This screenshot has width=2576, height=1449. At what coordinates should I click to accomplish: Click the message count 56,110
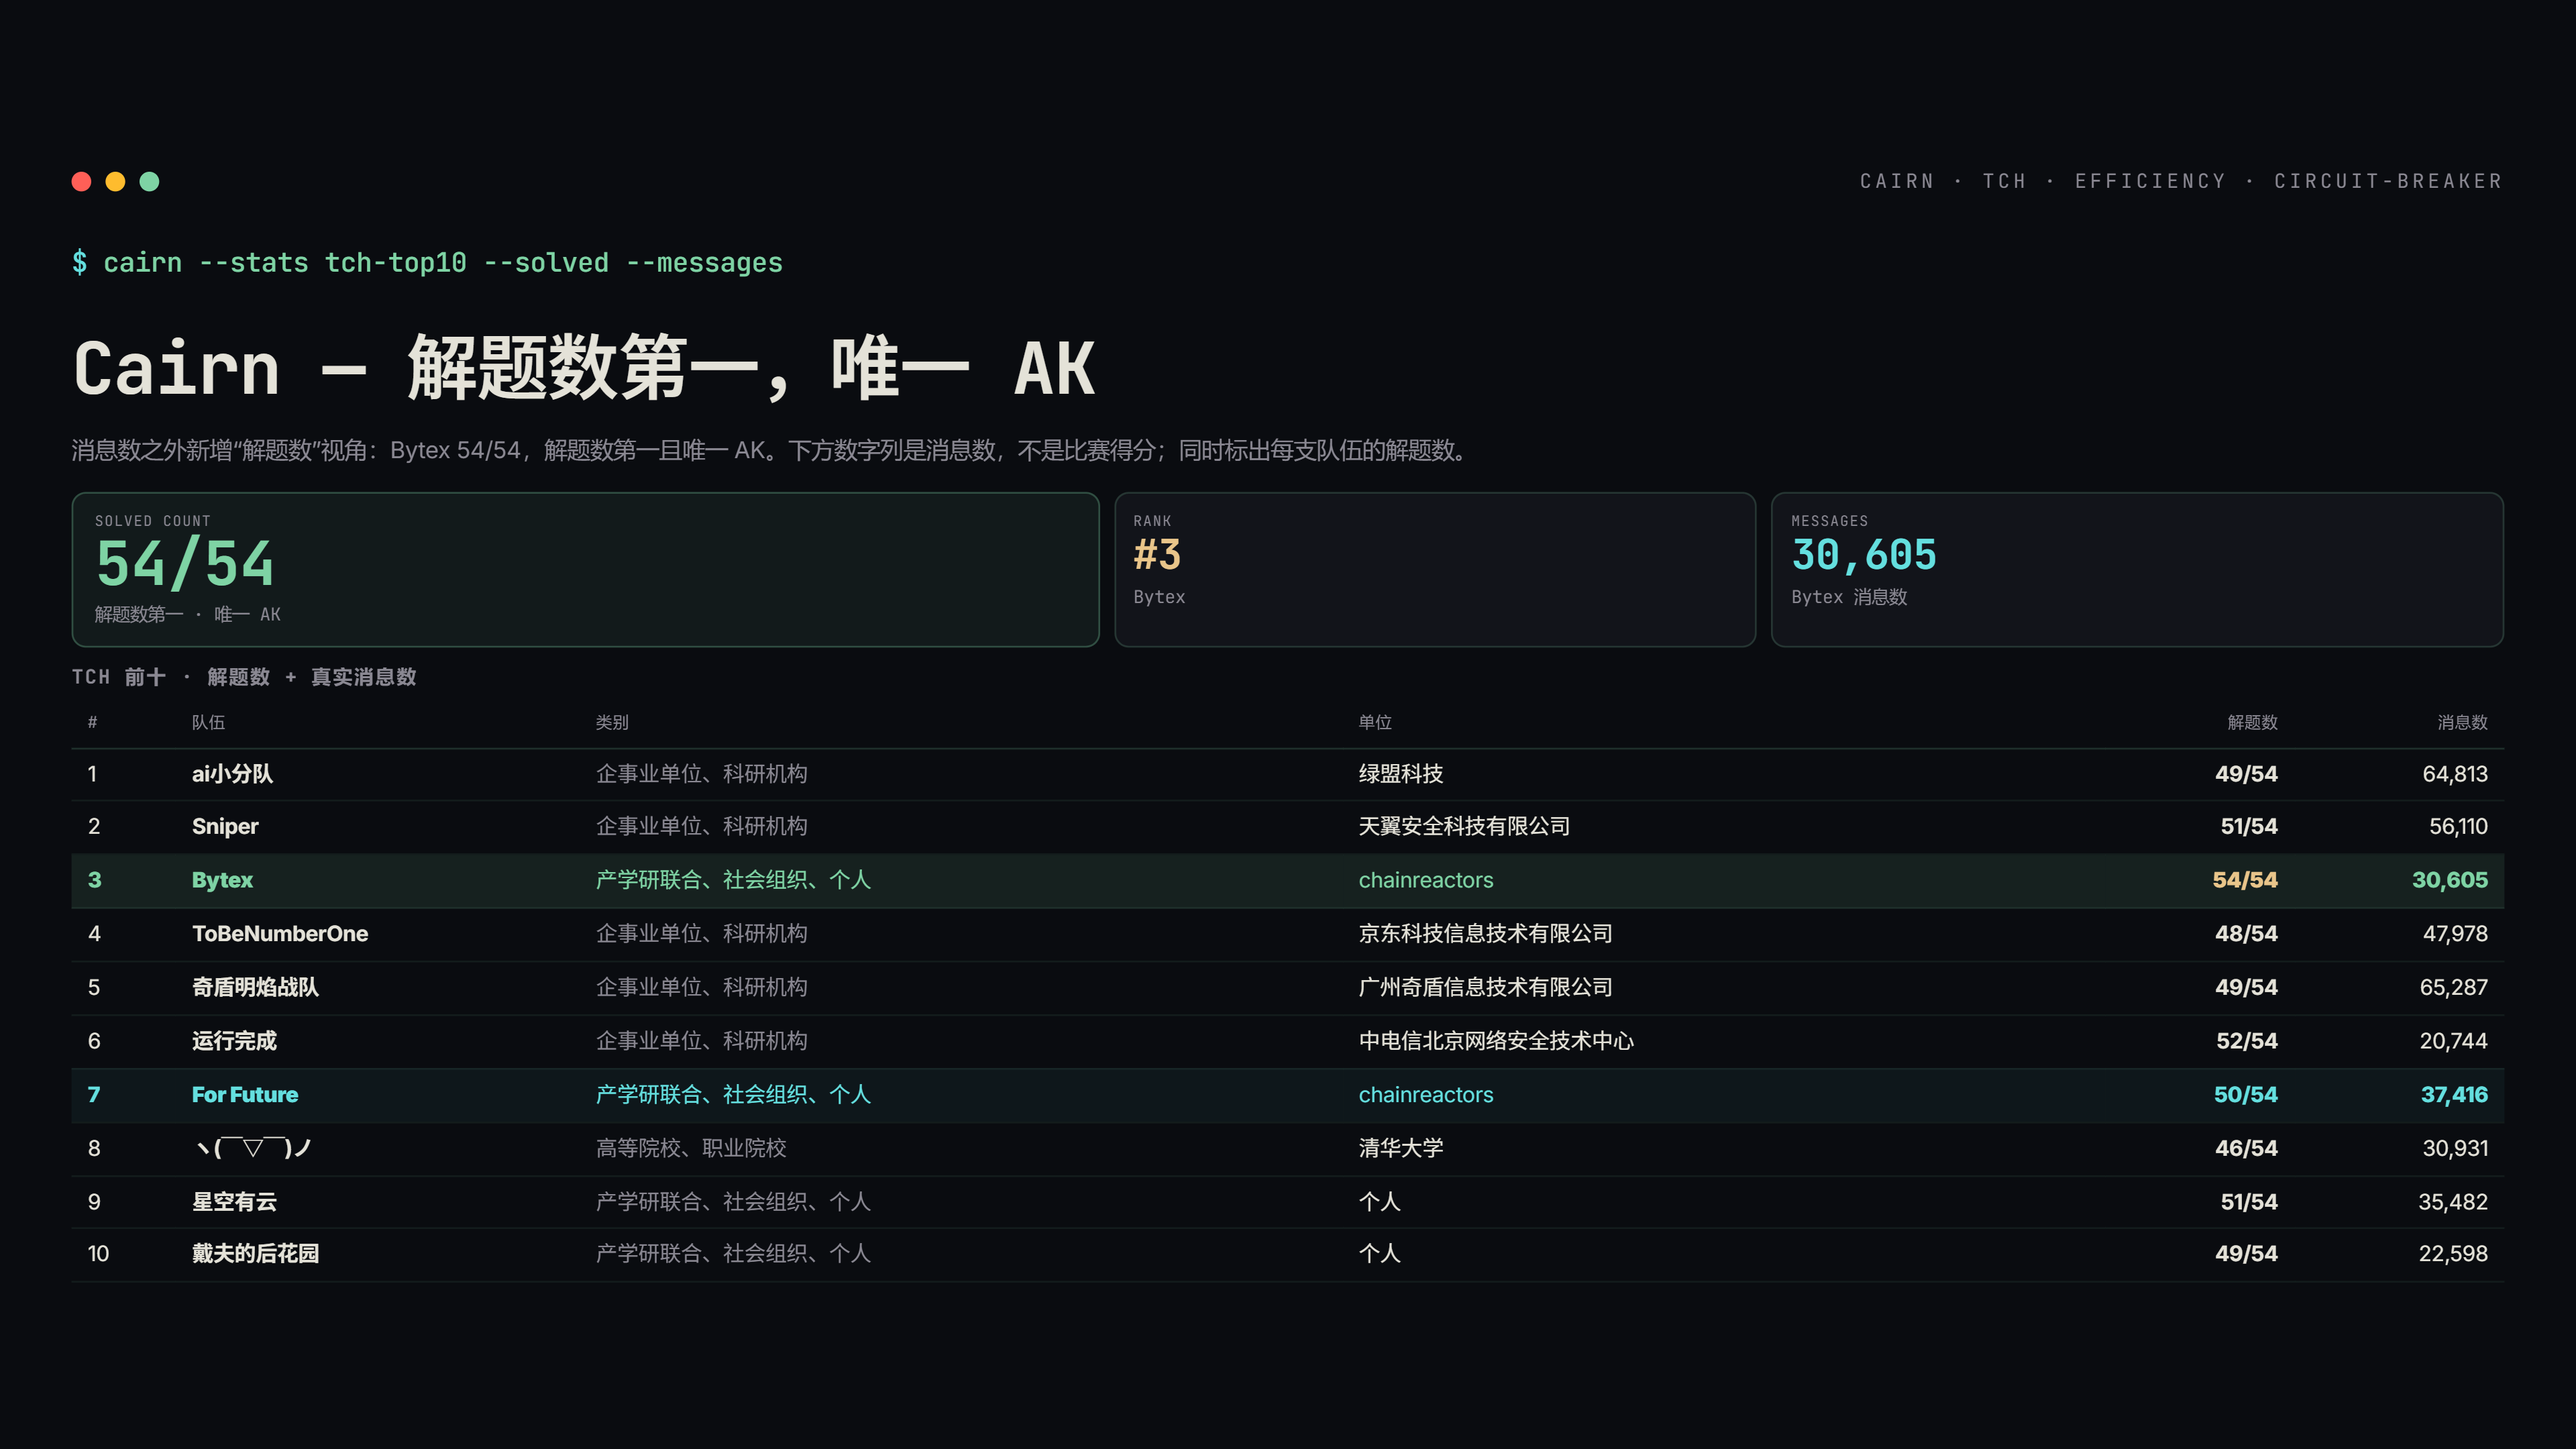click(2459, 826)
